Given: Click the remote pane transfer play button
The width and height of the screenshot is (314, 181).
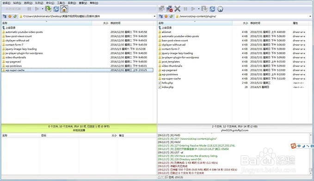Looking at the screenshot, I should (x=193, y=9).
